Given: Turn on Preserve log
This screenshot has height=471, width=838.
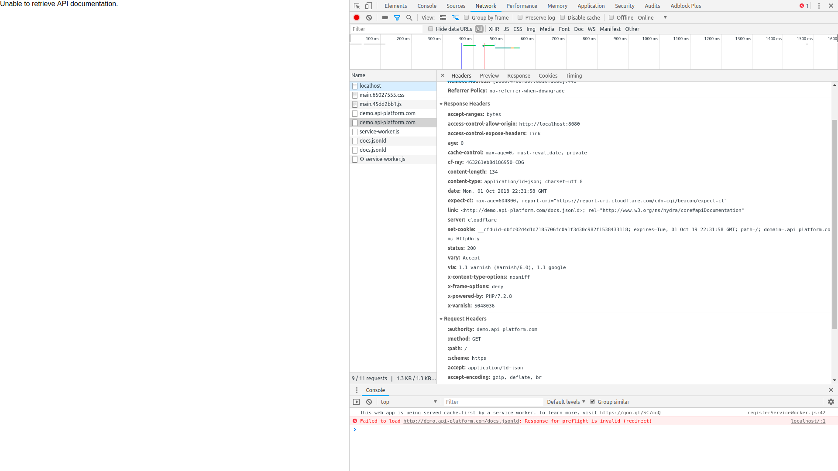Looking at the screenshot, I should coord(520,17).
